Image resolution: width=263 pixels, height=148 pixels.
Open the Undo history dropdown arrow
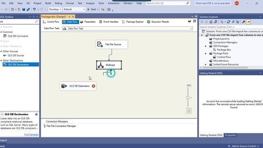tap(38, 9)
